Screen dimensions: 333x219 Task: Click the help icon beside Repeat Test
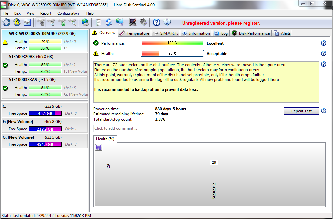[323, 111]
